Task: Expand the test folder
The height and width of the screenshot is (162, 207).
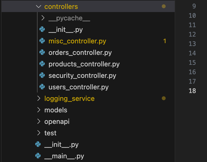Action: coord(39,133)
